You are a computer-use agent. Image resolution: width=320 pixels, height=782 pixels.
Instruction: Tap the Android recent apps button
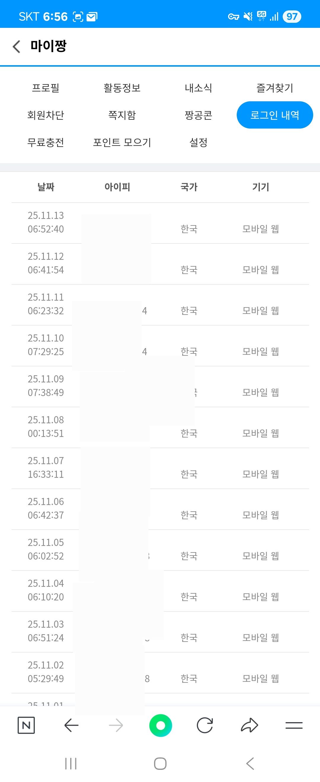pyautogui.click(x=71, y=763)
